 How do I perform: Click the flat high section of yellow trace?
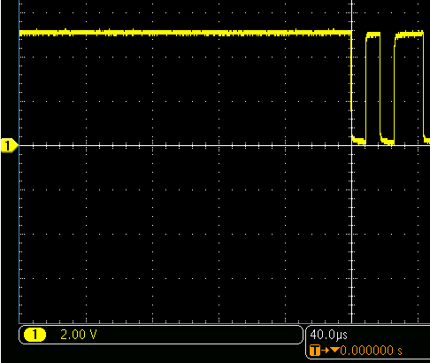185,33
